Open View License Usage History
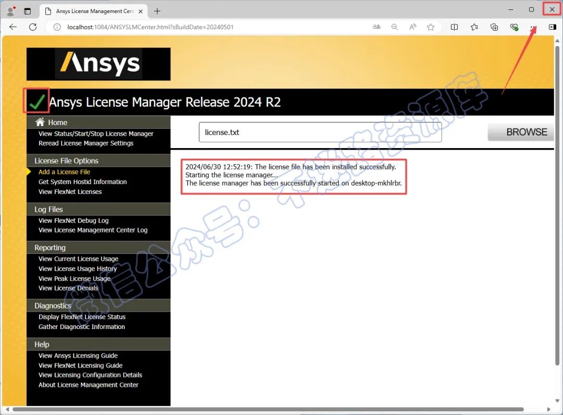This screenshot has width=563, height=415. [78, 268]
